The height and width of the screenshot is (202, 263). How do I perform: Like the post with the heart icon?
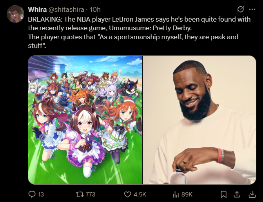[x=127, y=195]
